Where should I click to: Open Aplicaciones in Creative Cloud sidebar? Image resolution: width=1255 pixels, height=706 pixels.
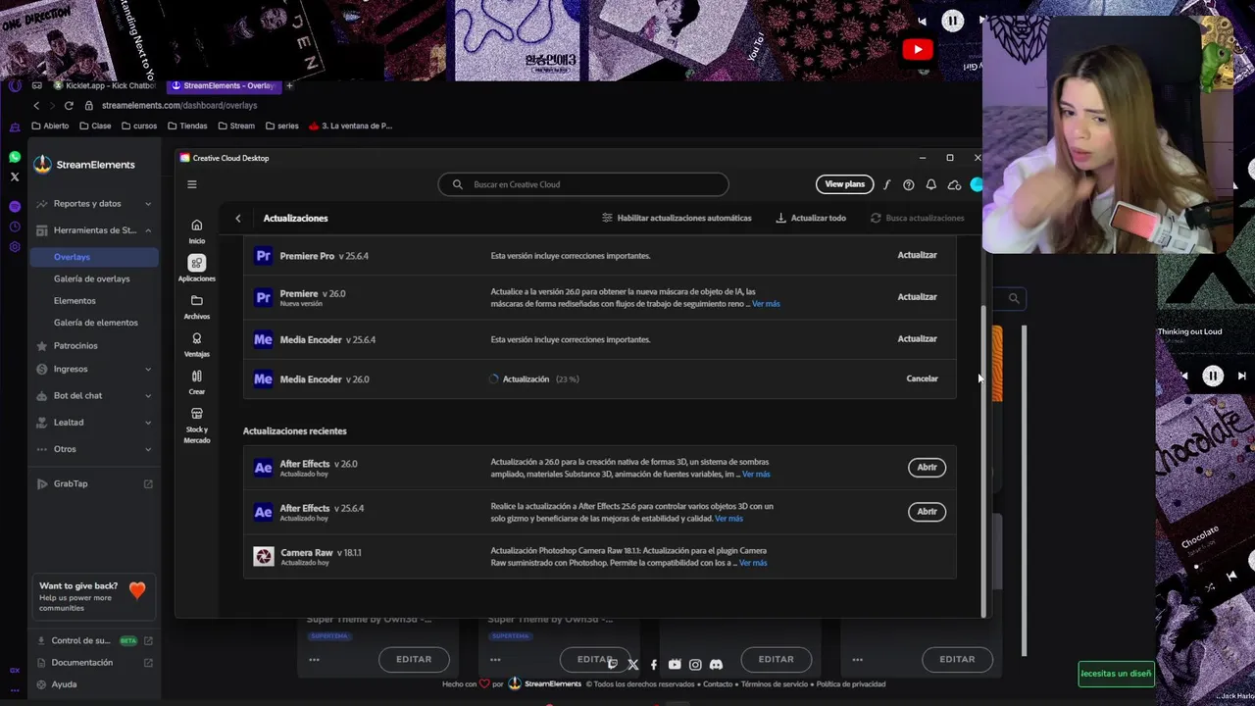pyautogui.click(x=197, y=267)
